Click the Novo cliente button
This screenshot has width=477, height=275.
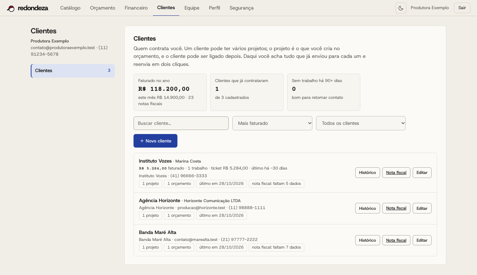155,141
